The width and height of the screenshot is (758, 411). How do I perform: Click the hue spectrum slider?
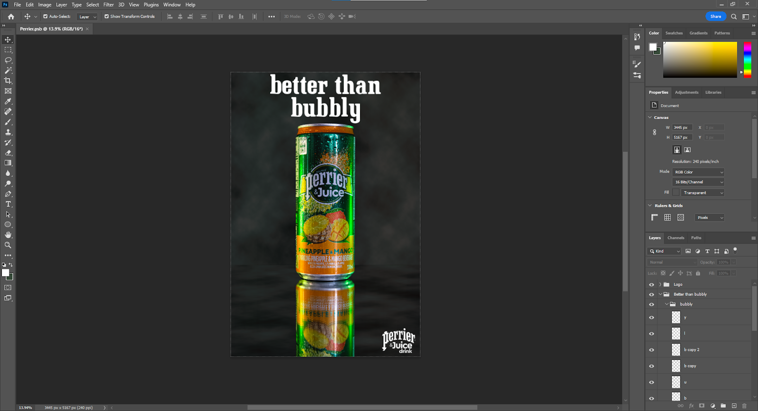(x=747, y=60)
